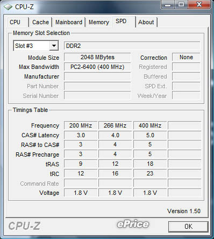
Task: Click the Max Bandwidth label
Action: click(39, 67)
